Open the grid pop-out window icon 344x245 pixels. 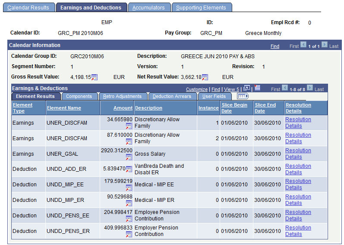click(x=247, y=88)
